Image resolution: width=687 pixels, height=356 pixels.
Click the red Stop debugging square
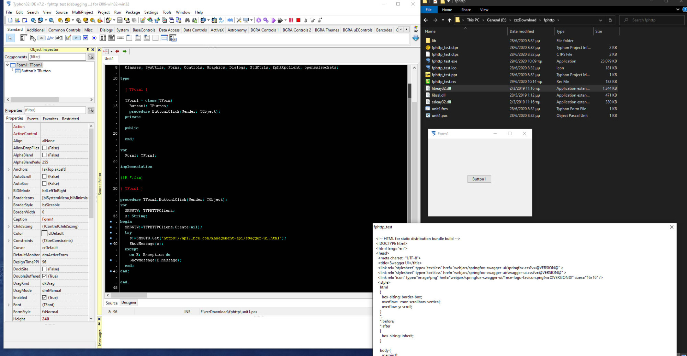click(x=298, y=20)
